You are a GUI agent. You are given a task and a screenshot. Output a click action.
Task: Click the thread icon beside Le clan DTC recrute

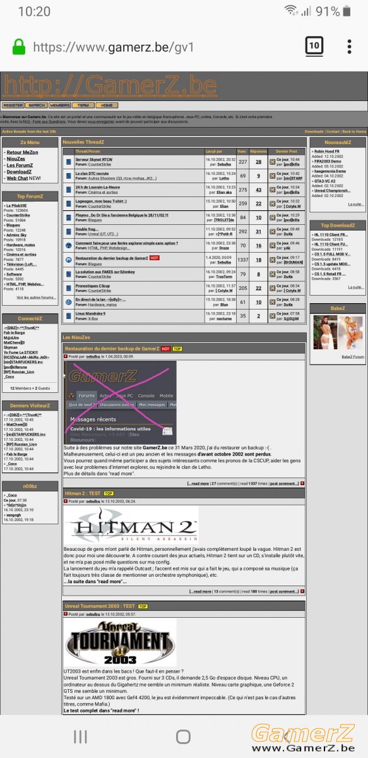click(x=69, y=176)
